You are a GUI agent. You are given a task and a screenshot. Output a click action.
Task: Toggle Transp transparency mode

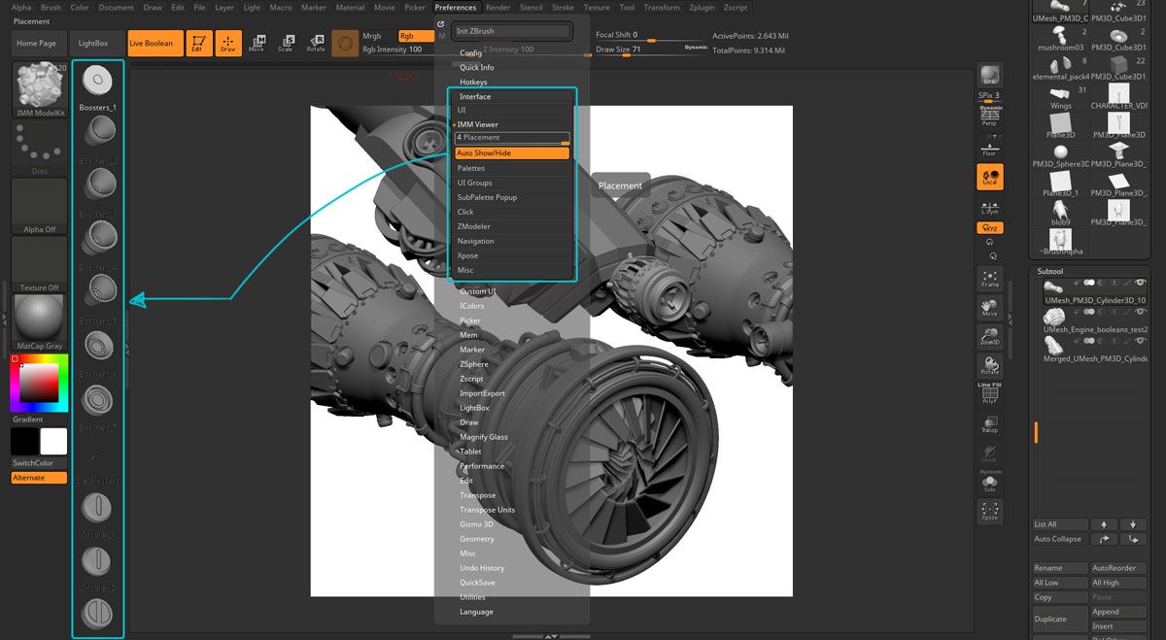989,422
